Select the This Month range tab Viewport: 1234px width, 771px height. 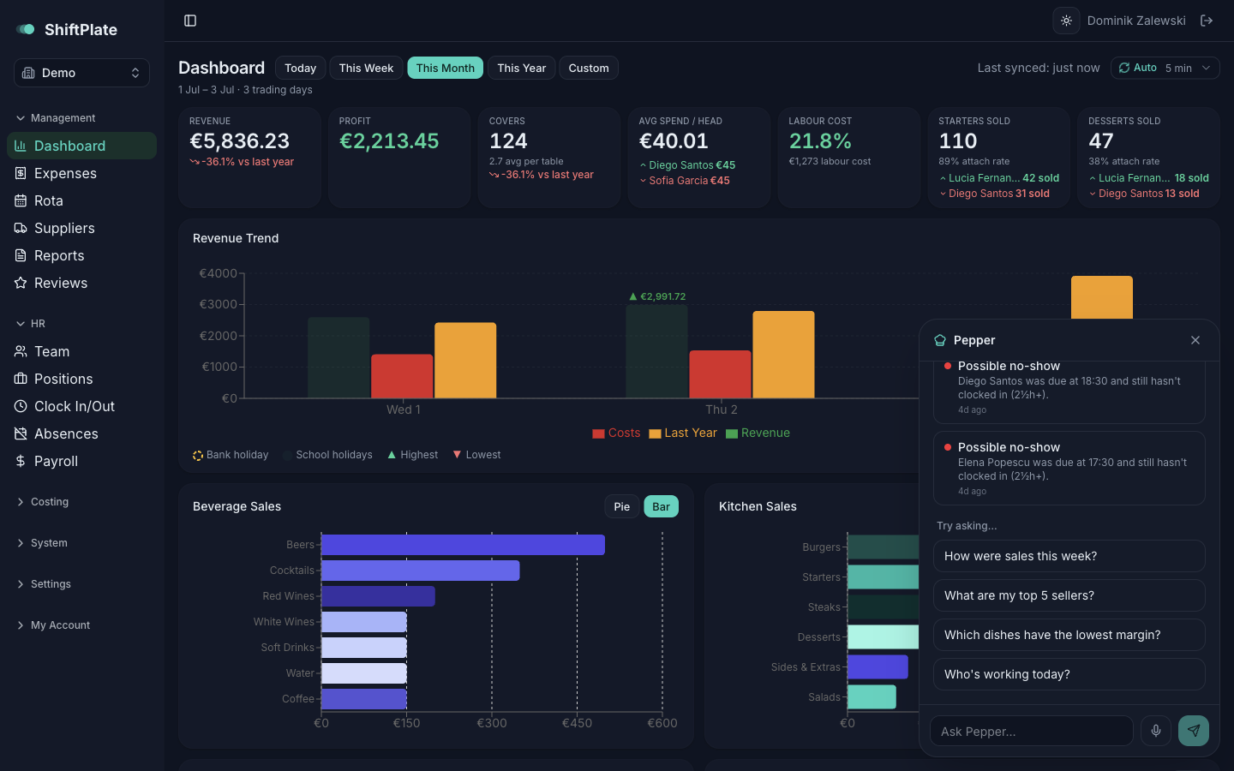point(445,68)
